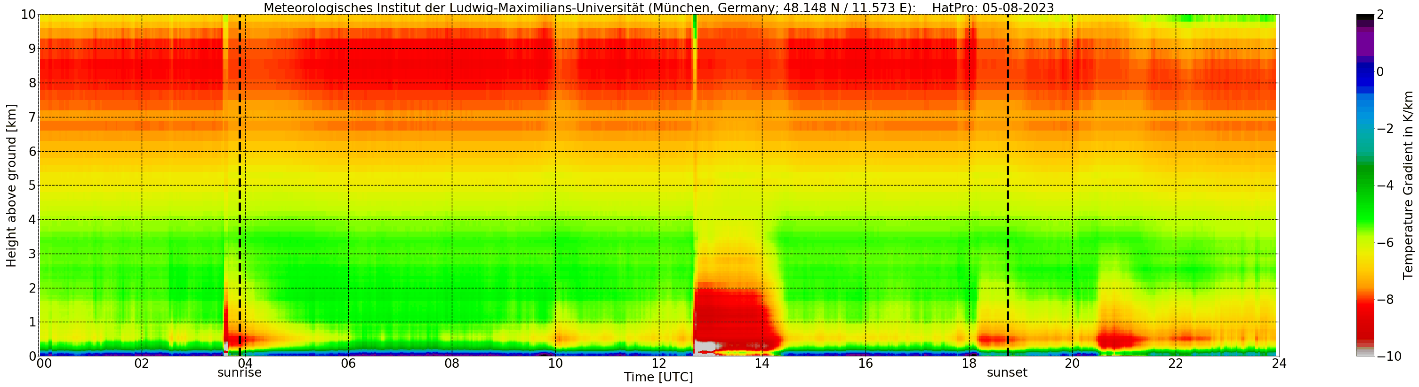Click the '24' tick on the time axis

(1279, 364)
